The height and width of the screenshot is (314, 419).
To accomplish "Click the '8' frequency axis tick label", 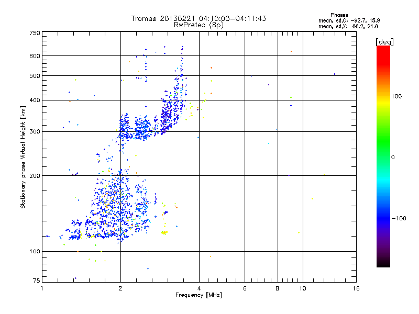I will pos(278,288).
